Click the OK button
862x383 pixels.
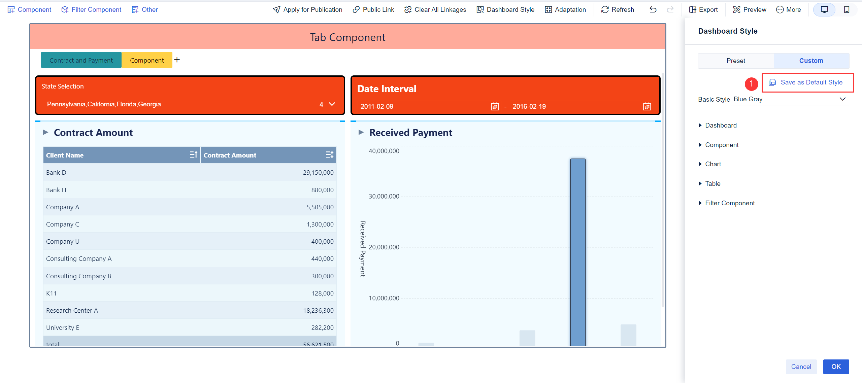(x=836, y=367)
